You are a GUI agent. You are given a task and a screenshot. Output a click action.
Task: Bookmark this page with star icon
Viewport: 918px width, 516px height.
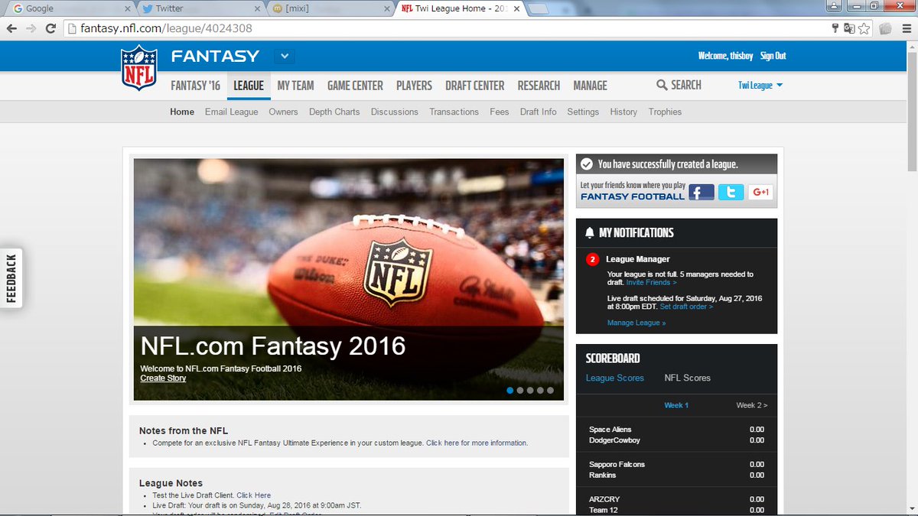point(864,29)
